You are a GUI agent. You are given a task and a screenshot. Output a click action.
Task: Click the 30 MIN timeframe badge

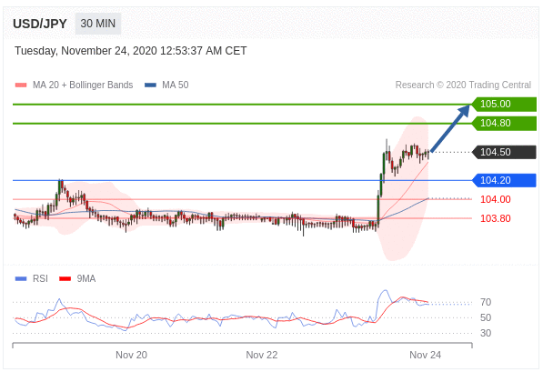[98, 24]
